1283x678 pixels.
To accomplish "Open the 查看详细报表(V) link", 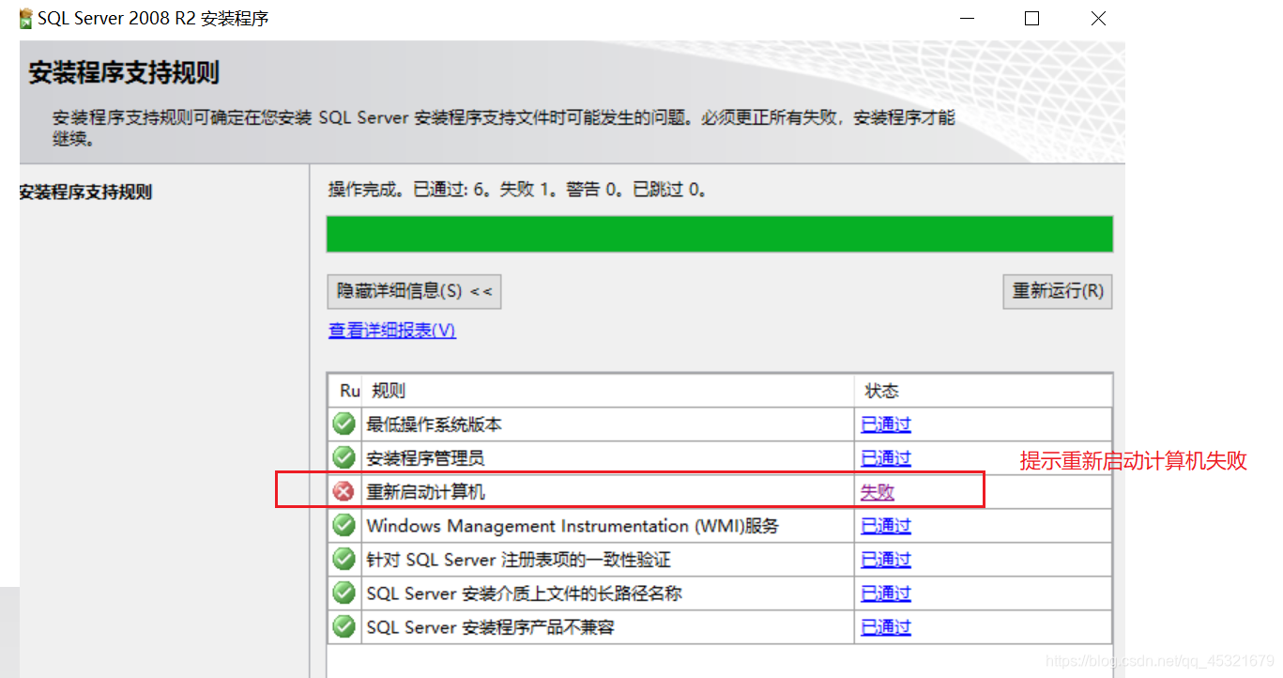I will pyautogui.click(x=392, y=331).
